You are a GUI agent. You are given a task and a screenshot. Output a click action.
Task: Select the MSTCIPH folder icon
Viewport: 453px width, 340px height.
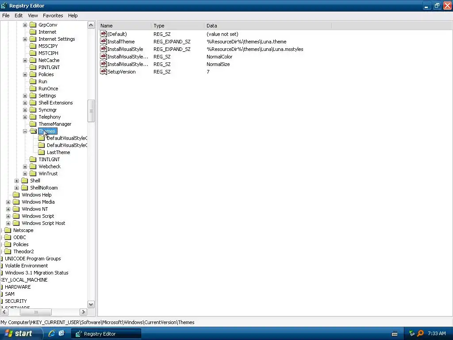(x=33, y=53)
